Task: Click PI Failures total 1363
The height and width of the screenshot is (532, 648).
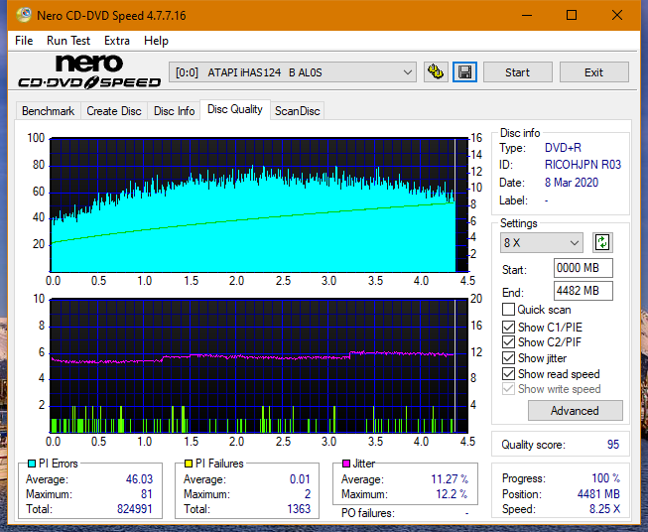Action: tap(299, 509)
